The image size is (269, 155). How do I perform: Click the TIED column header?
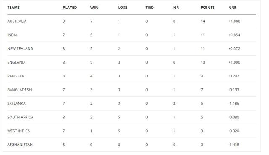pos(150,8)
